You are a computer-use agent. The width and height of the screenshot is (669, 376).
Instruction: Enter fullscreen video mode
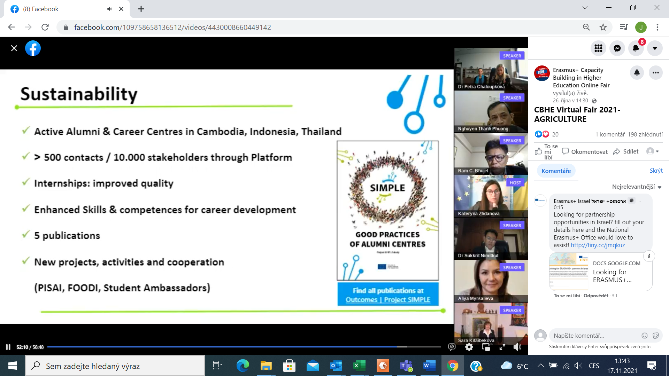tap(502, 347)
